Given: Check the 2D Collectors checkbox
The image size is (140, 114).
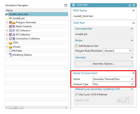Looking at the screenshot, I should tap(10, 31).
